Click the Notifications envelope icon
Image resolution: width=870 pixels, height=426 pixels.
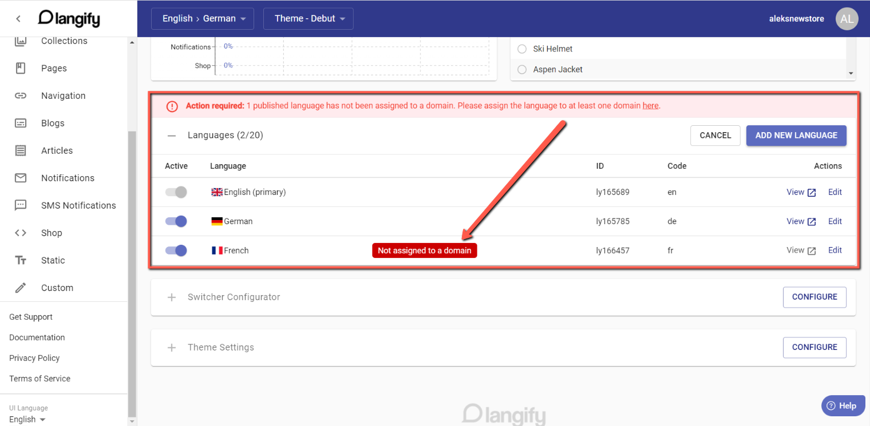(x=21, y=178)
